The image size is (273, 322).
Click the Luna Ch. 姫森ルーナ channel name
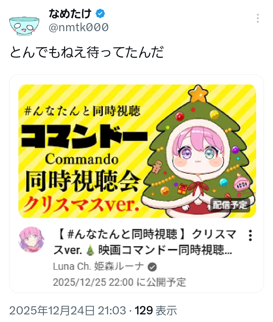click(x=99, y=267)
